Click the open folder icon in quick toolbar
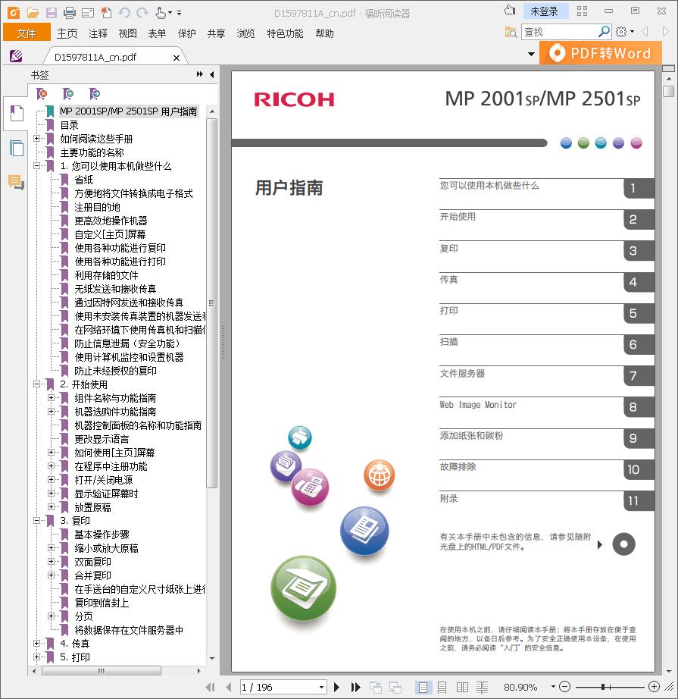 coord(33,12)
